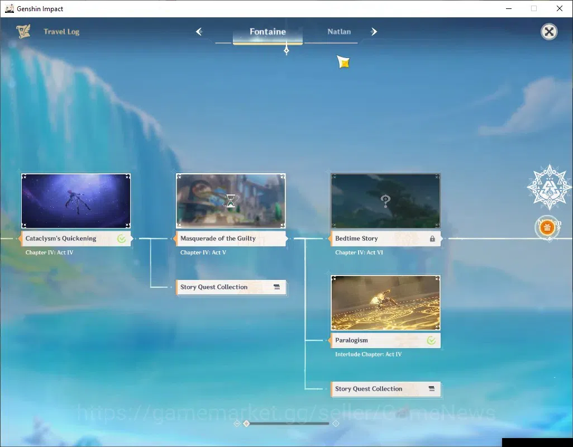Click the Travel Log scroll icon
Image resolution: width=573 pixels, height=447 pixels.
[x=23, y=31]
